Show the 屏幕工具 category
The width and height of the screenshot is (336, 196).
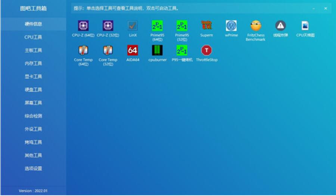tap(33, 103)
